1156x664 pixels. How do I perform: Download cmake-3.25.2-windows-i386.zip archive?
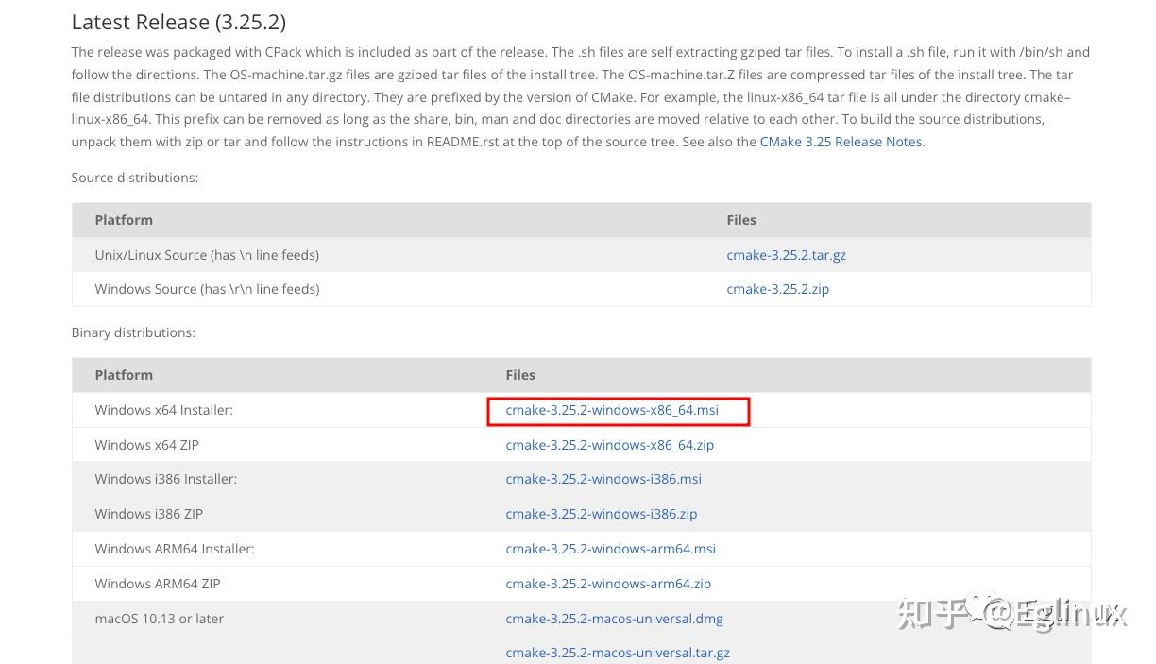[601, 514]
